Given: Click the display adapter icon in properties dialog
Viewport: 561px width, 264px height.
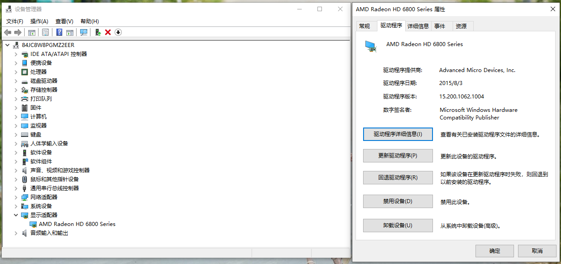Looking at the screenshot, I should [x=371, y=46].
